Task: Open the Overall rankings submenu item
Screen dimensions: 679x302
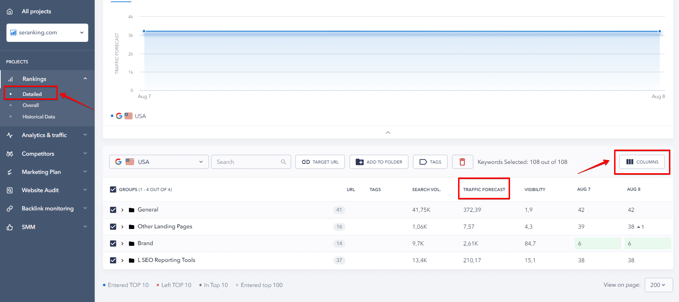Action: point(30,105)
